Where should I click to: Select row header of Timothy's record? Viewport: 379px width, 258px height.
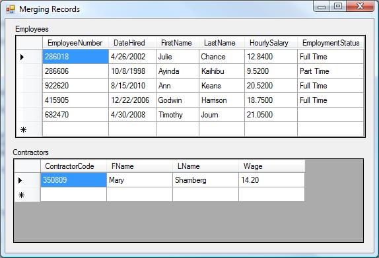29,115
